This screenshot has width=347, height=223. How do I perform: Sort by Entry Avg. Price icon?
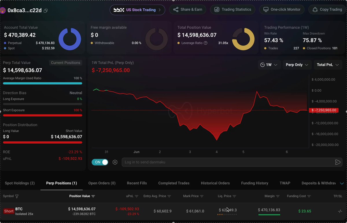coord(169,196)
